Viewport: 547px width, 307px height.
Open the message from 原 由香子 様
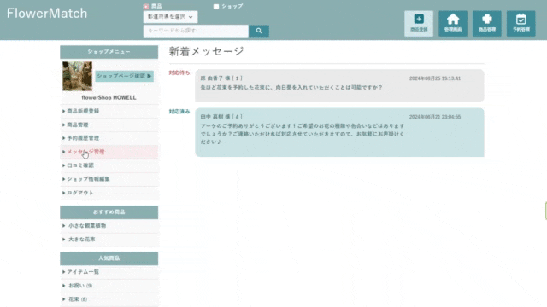[339, 85]
